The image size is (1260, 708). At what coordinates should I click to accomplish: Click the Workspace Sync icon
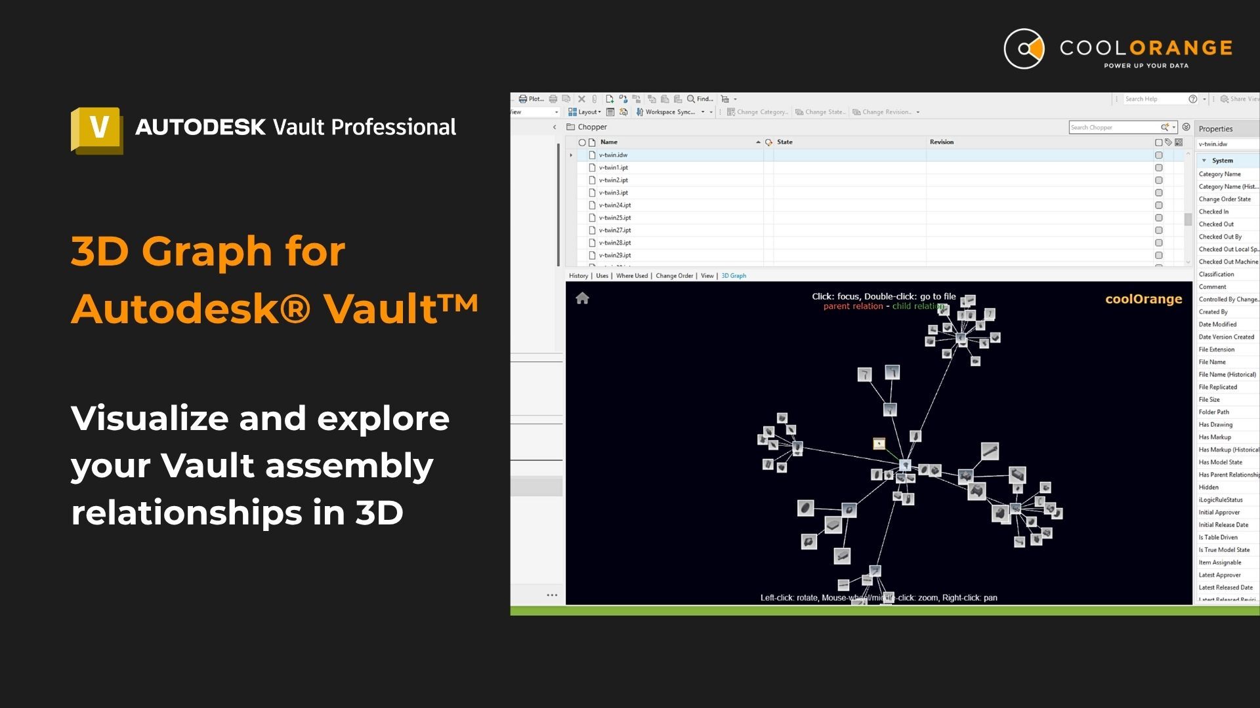(x=640, y=112)
